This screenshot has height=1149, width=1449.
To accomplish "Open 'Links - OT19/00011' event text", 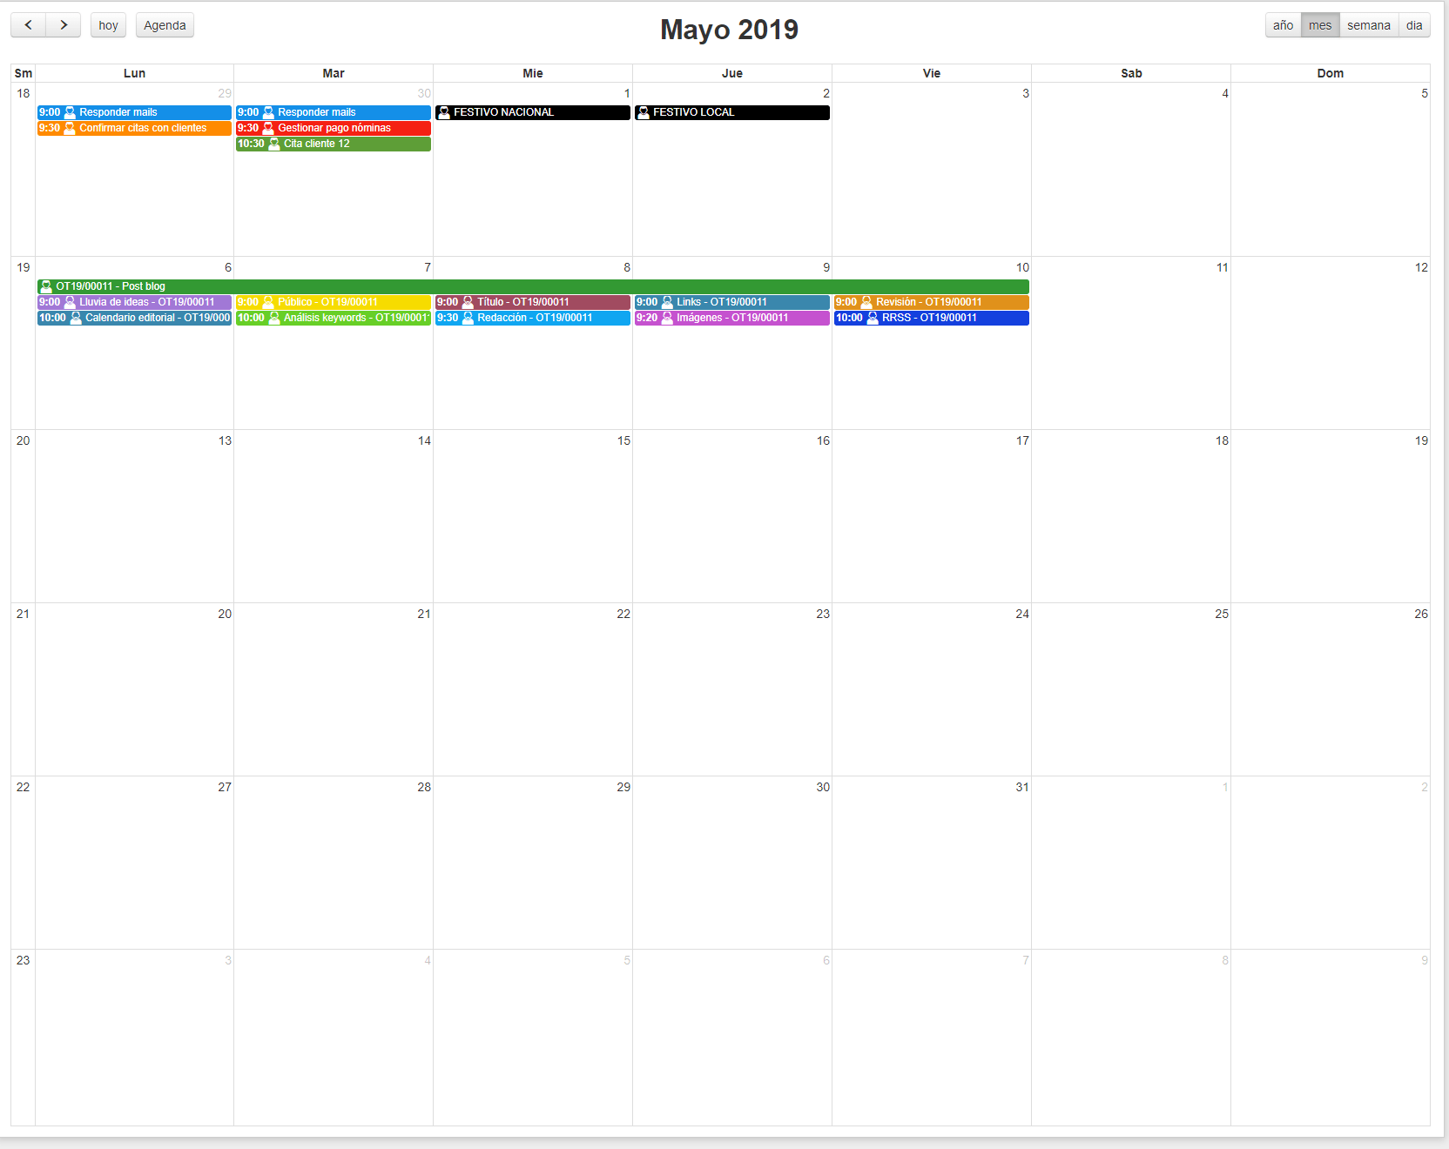I will pos(722,302).
